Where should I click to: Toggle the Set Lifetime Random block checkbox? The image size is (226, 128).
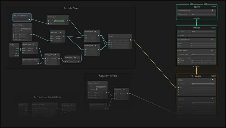point(212,39)
